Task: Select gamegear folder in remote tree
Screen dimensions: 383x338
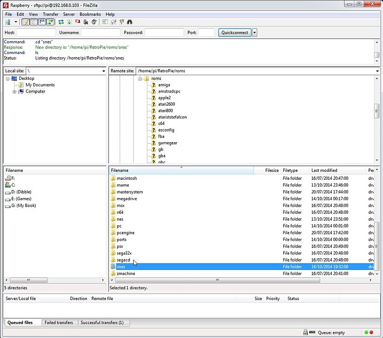Action: click(x=168, y=143)
